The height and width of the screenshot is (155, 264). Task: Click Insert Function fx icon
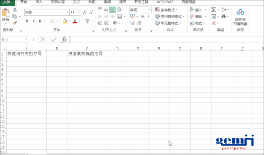coord(64,39)
